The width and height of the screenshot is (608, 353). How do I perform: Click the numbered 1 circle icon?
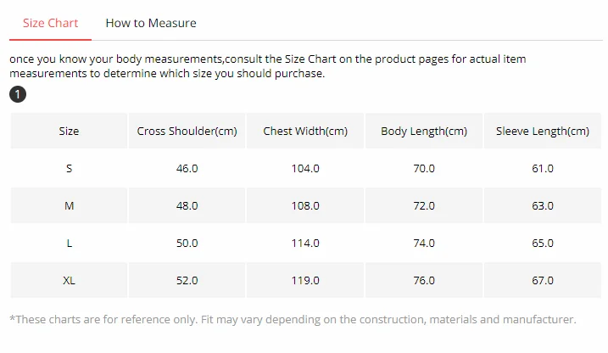18,94
